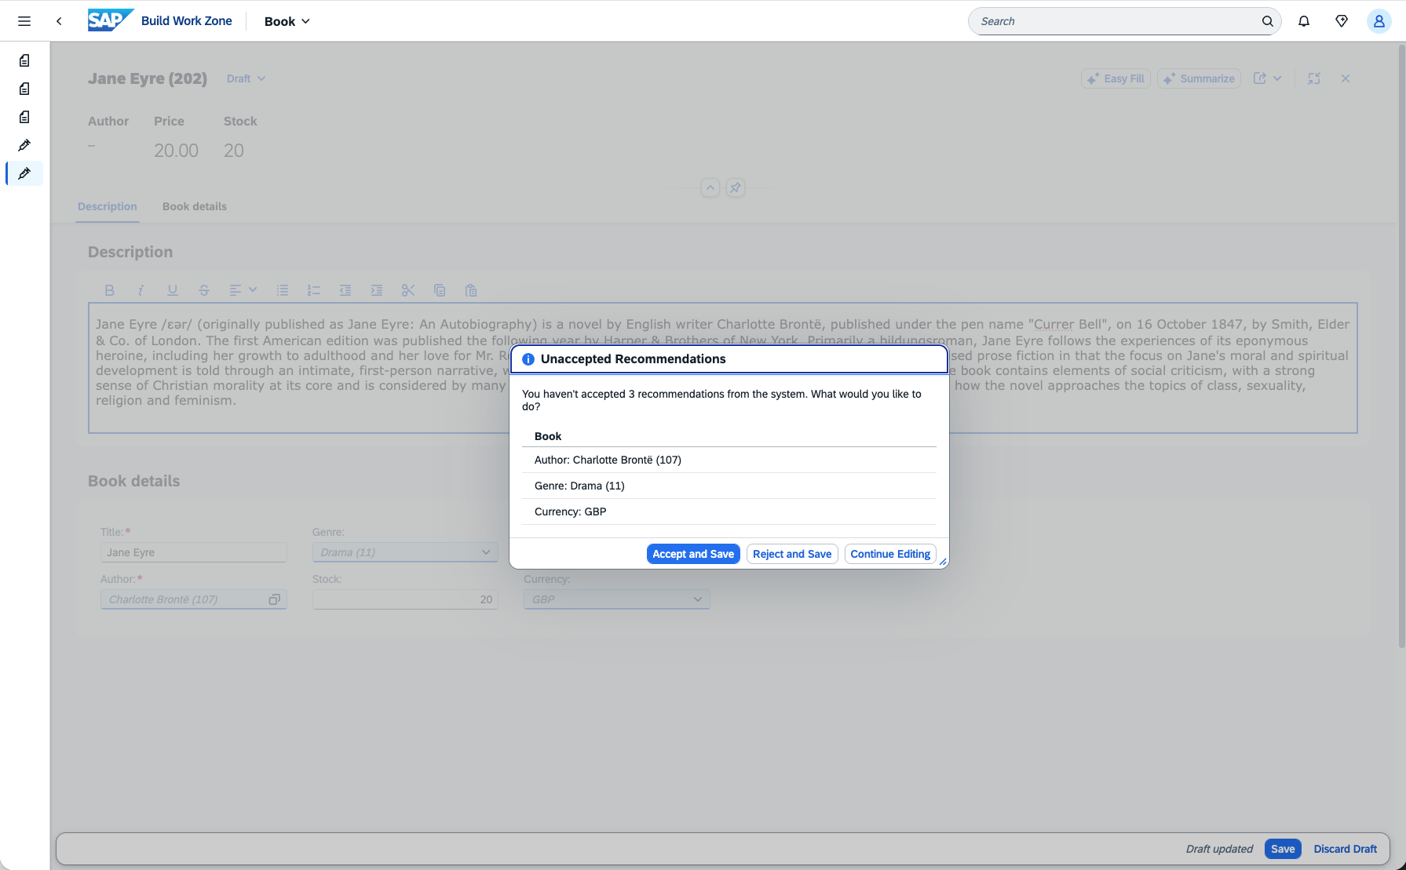The height and width of the screenshot is (870, 1406).
Task: Enter full screen mode for the book page
Action: click(1314, 78)
